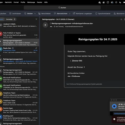Viewport: 125px width, 125px height.
Task: Click the sun icon in reading pane header
Action: click(x=121, y=19)
